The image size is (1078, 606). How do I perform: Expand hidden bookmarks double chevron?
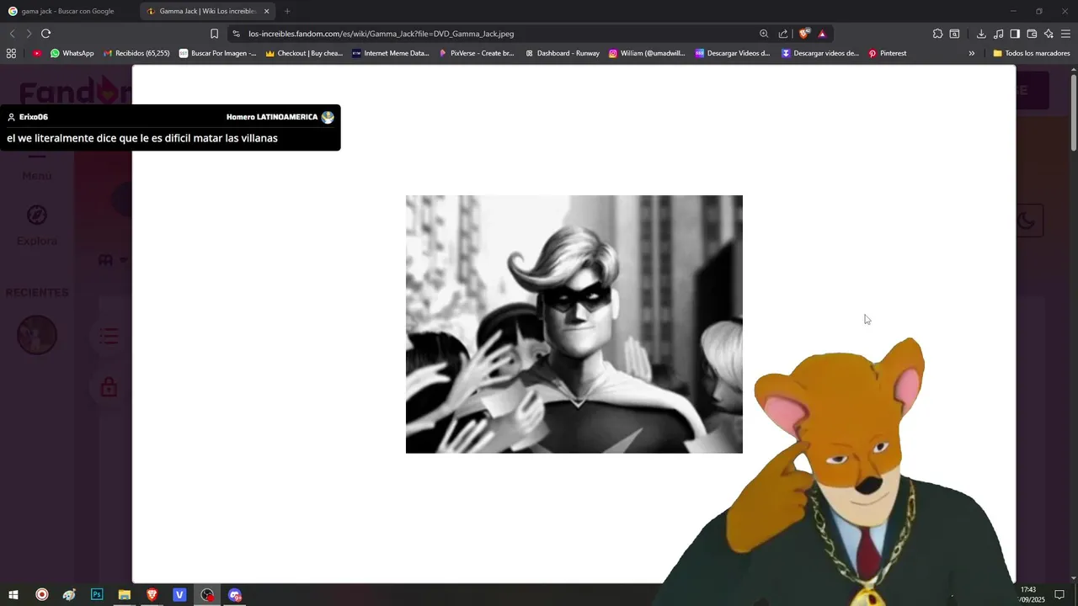pos(971,53)
